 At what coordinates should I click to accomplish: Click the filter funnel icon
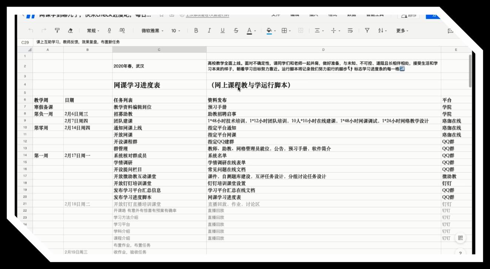coord(367,31)
